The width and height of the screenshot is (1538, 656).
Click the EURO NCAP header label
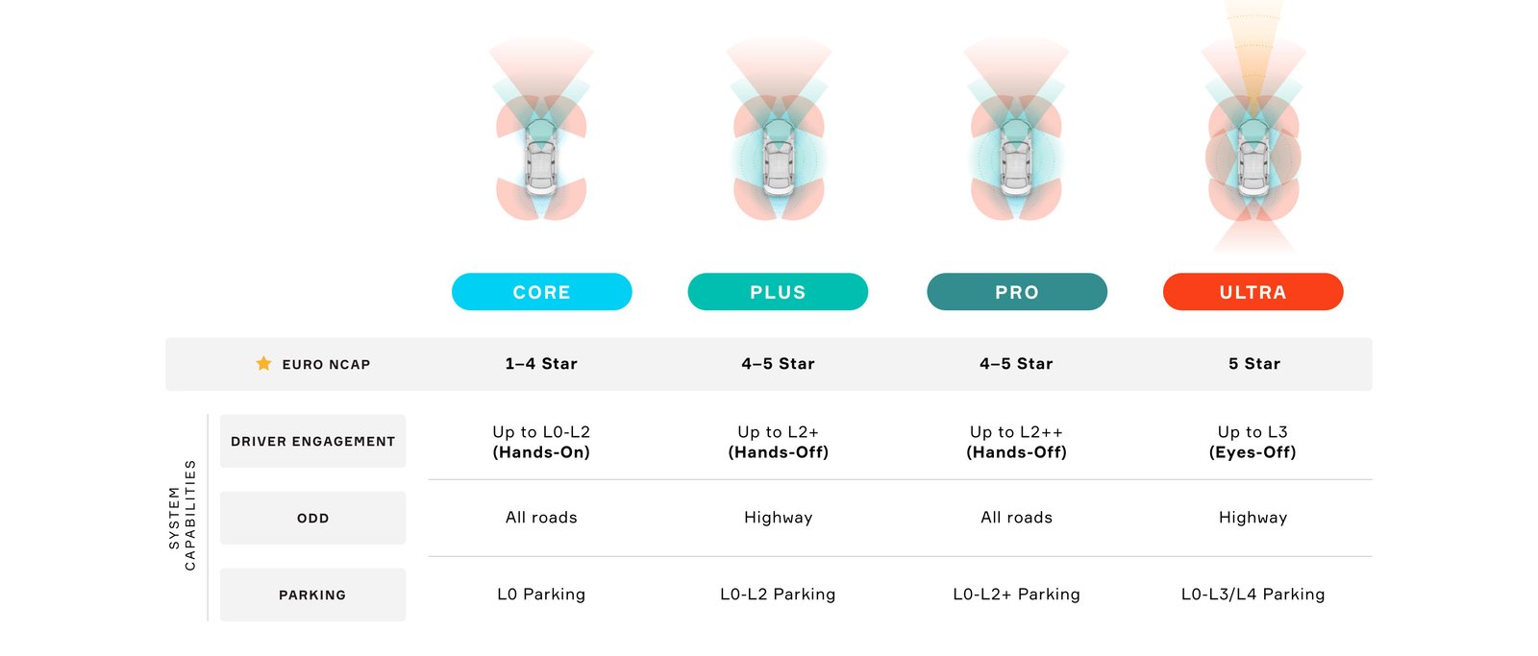(x=326, y=364)
